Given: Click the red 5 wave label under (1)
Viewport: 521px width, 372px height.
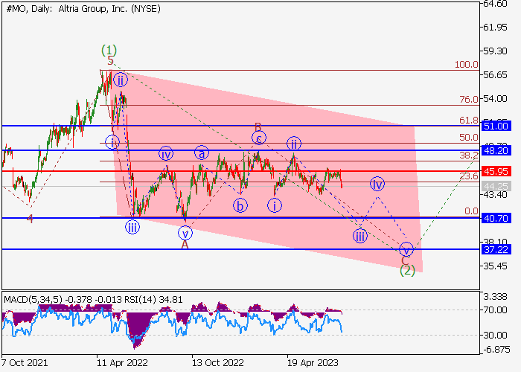Looking at the screenshot, I should [x=111, y=61].
